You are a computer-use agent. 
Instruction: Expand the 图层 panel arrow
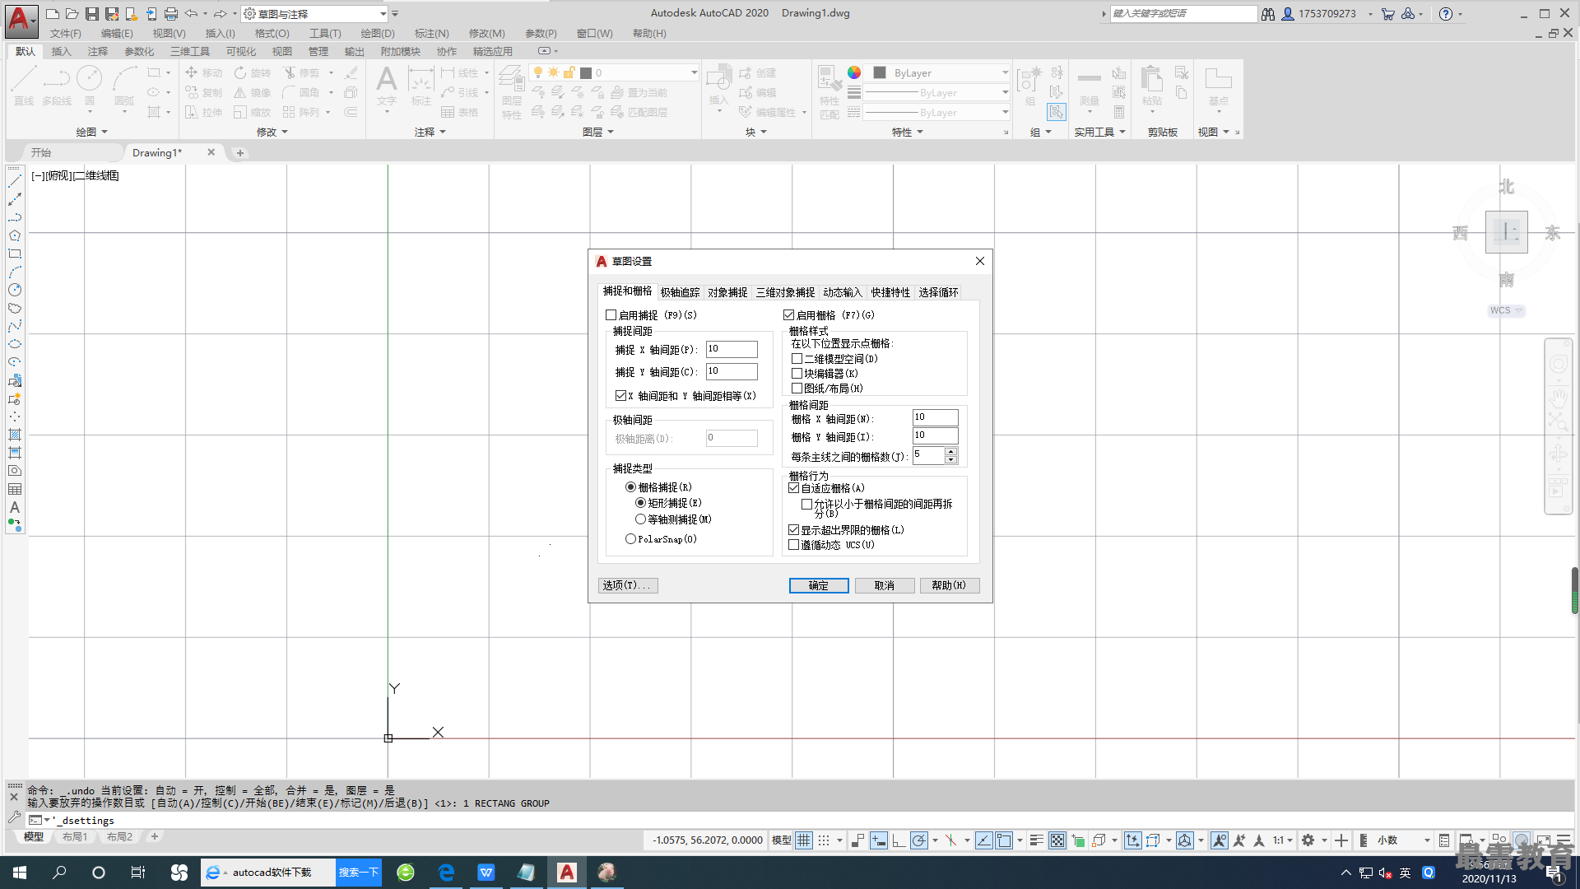pos(611,132)
